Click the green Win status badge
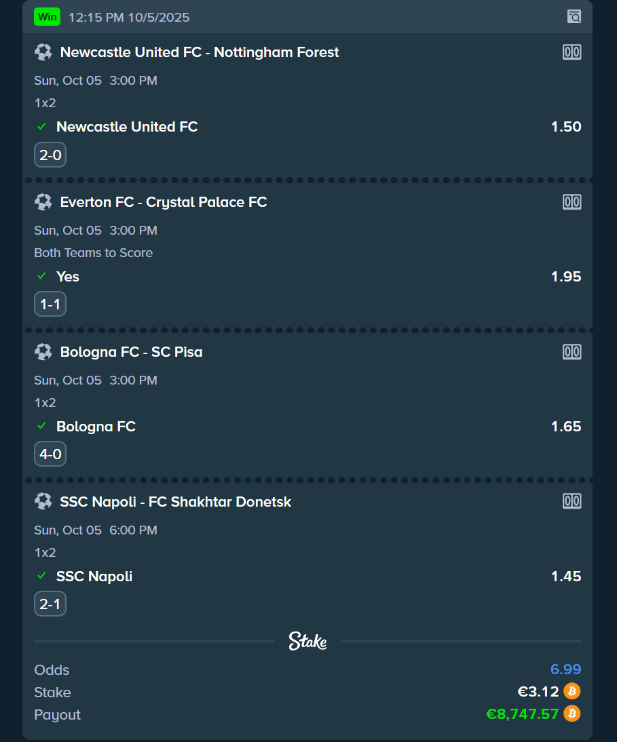617x742 pixels. [x=48, y=17]
